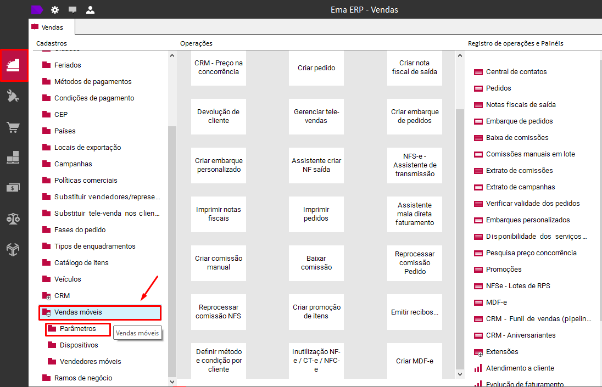The height and width of the screenshot is (387, 602).
Task: Open the stacked boxes inventory sidebar icon
Action: (x=13, y=157)
